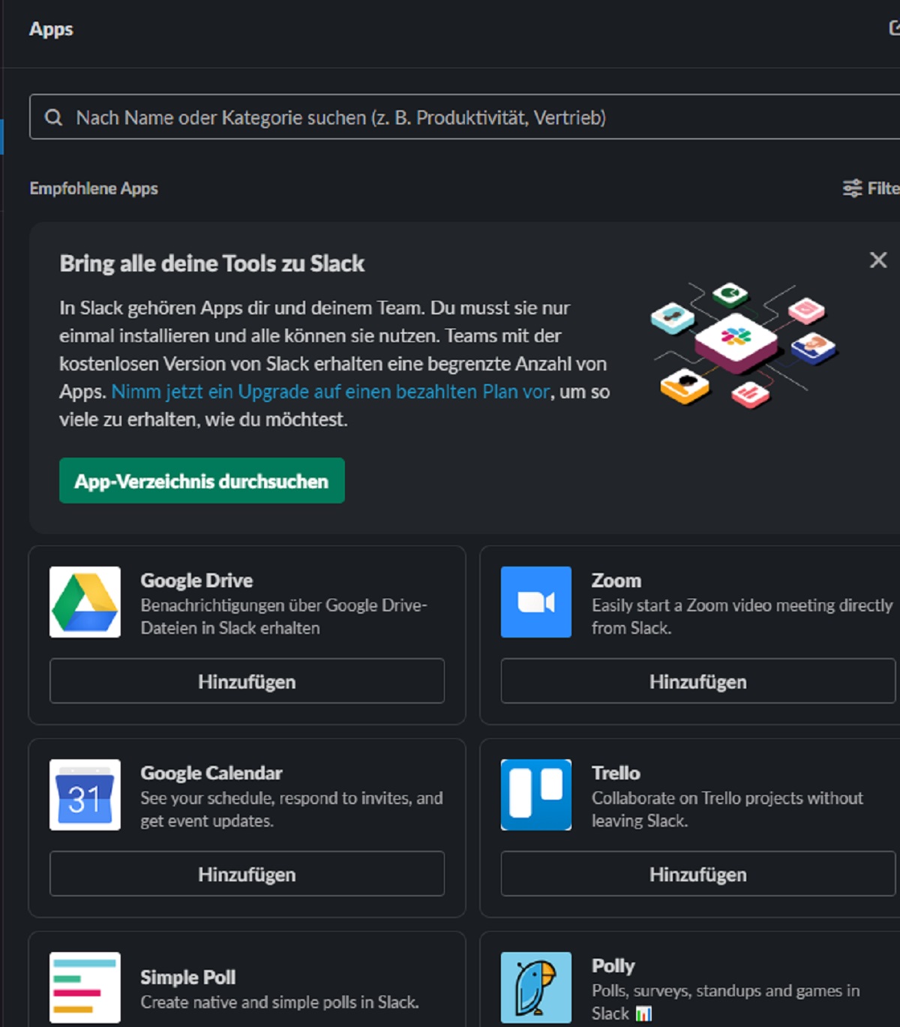The width and height of the screenshot is (900, 1027).
Task: Click the Apps page header
Action: [x=51, y=29]
